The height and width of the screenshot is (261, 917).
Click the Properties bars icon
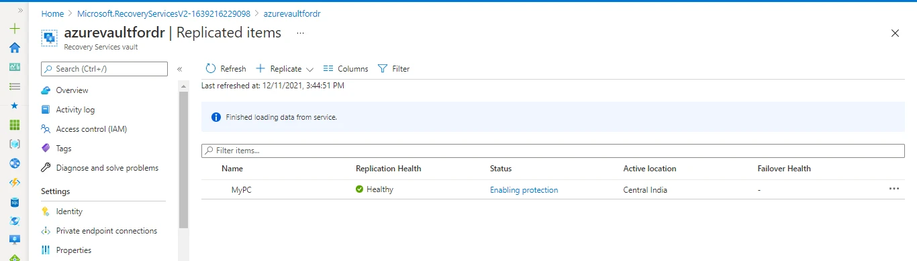[x=46, y=250]
